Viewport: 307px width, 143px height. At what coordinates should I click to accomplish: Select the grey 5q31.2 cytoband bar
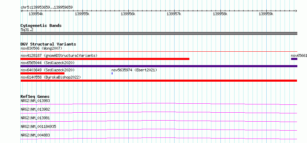coord(159,33)
